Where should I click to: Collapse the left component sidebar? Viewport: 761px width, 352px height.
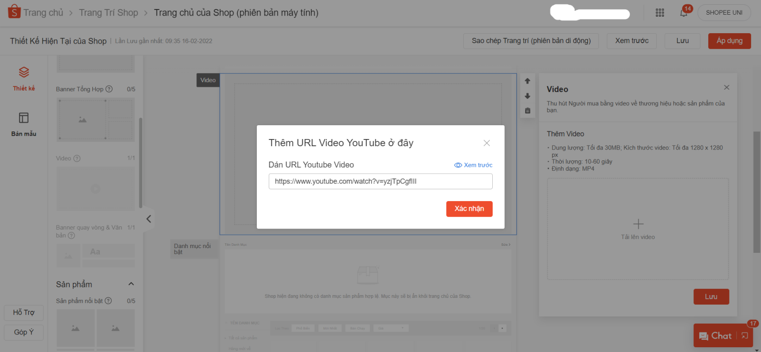[148, 219]
